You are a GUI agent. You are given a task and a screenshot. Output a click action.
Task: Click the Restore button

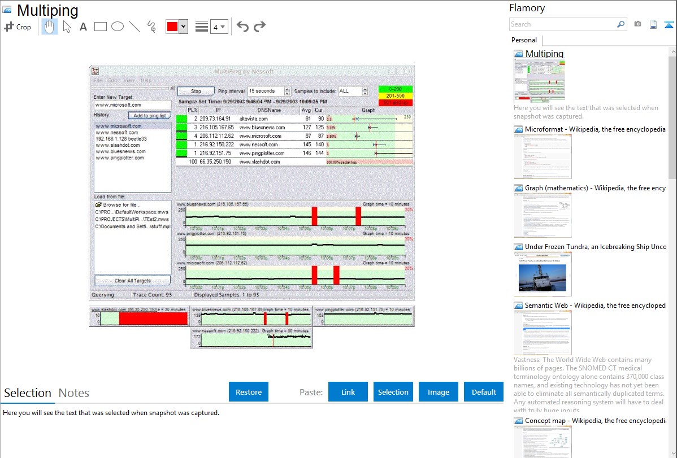tap(249, 392)
